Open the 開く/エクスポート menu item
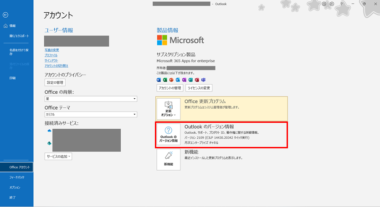This screenshot has width=380, height=207. pos(19,36)
